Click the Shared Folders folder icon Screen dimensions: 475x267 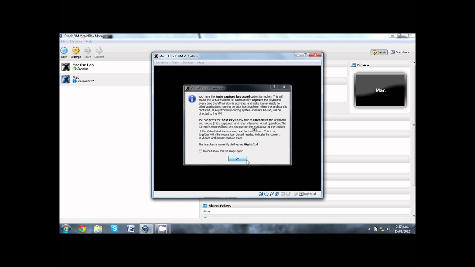pyautogui.click(x=205, y=205)
